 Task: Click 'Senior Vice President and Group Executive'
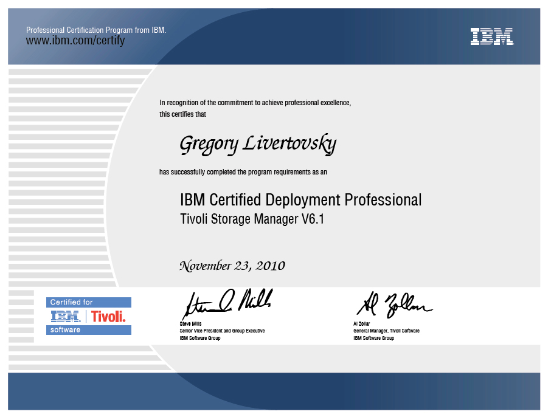[x=222, y=331]
